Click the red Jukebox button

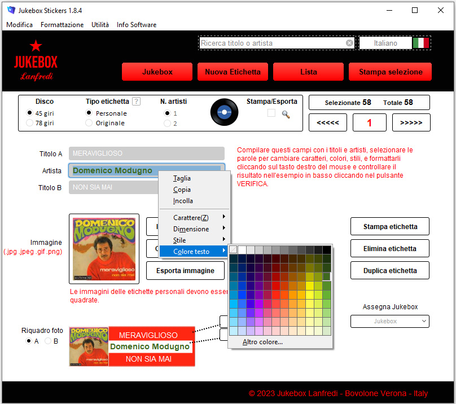[157, 72]
